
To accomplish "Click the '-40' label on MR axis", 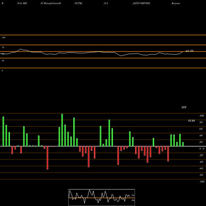I will (201, 162).
